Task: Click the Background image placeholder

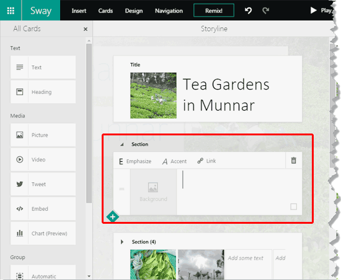Action: click(x=153, y=192)
